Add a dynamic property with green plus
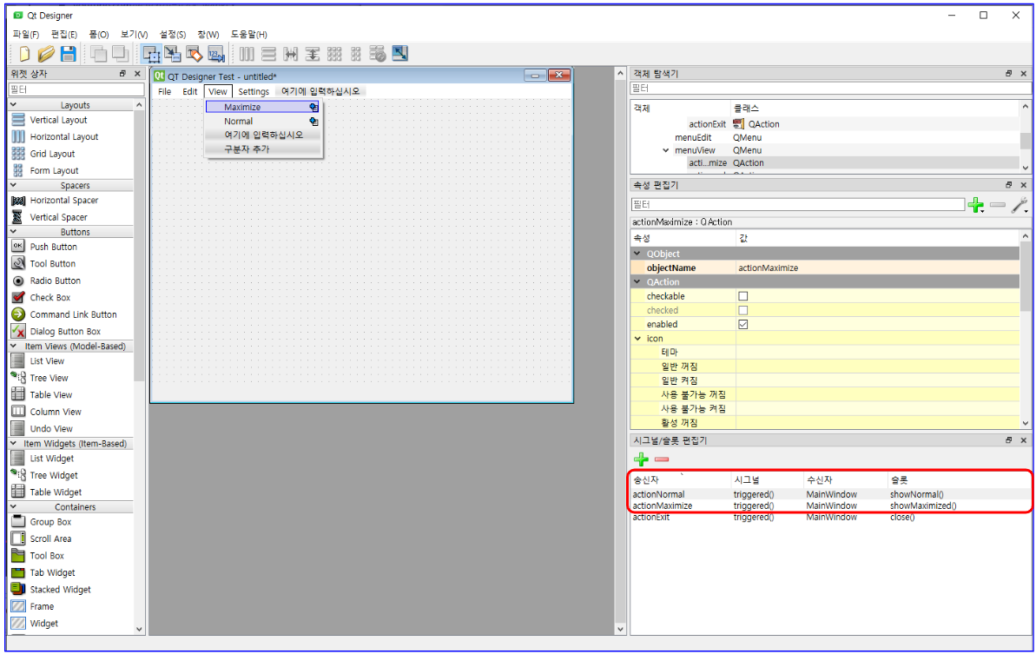Screen dimensions: 1036x654 976,206
